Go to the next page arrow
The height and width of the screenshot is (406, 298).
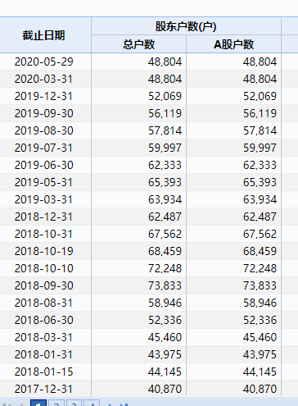111,404
